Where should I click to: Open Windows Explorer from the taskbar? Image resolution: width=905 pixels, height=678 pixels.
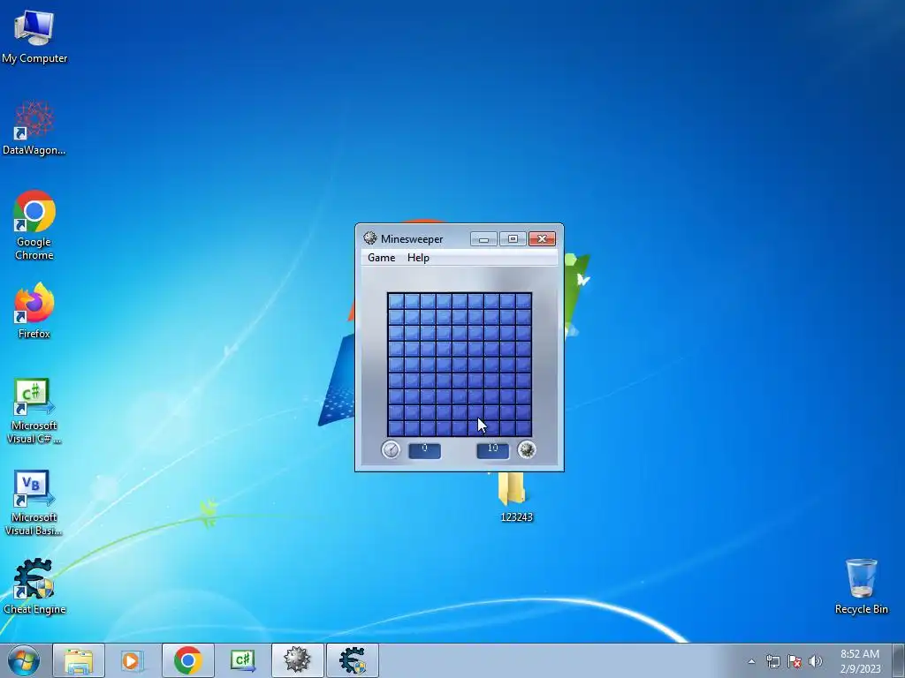pyautogui.click(x=79, y=660)
